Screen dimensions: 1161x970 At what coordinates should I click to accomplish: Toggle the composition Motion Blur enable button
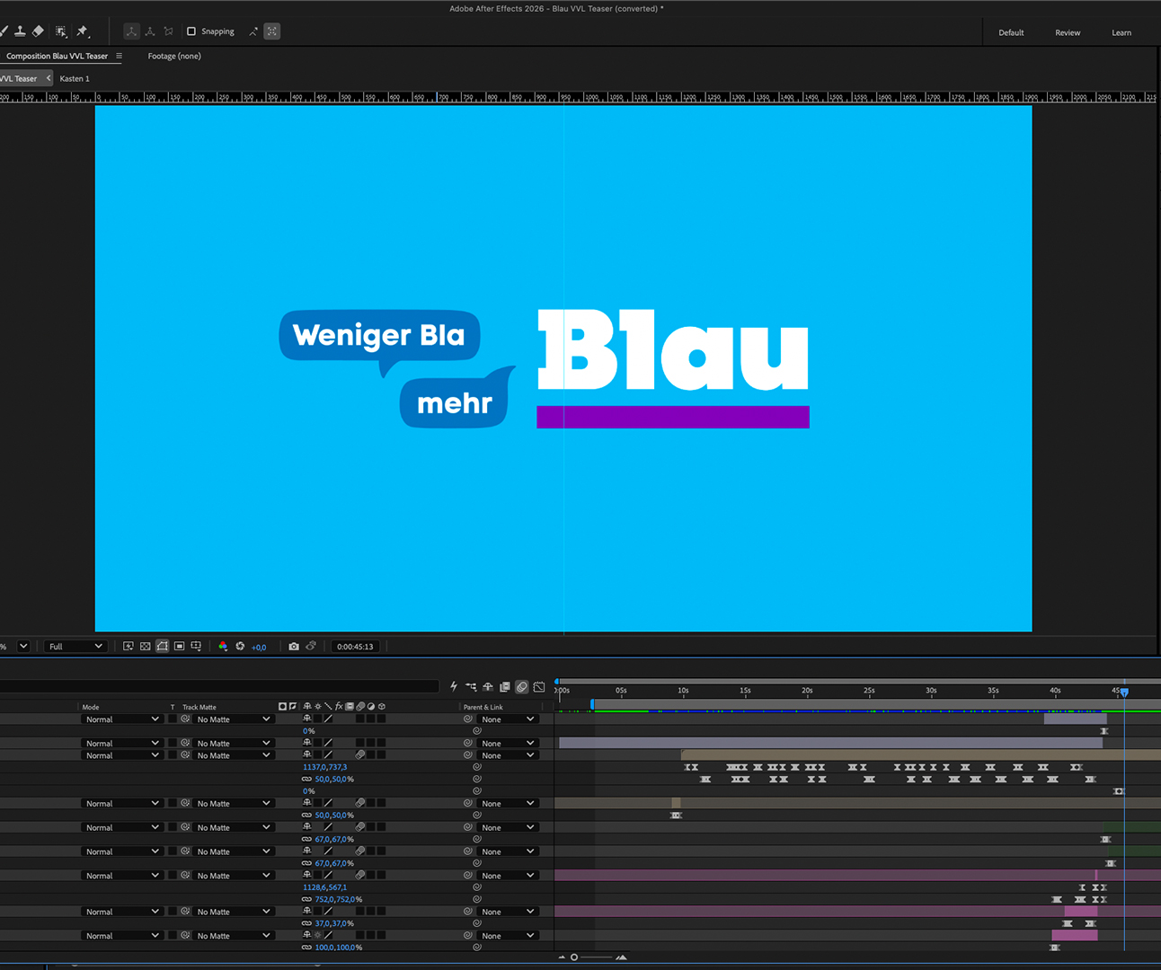point(522,687)
